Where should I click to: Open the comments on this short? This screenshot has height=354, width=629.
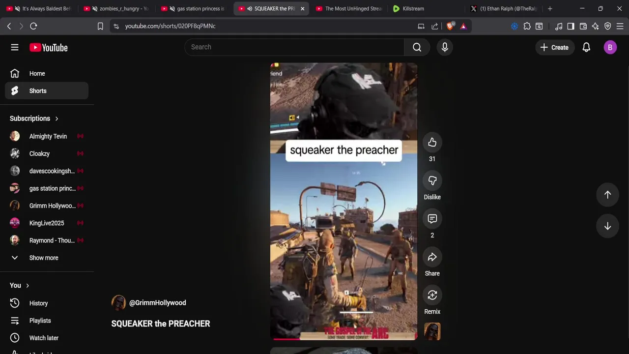tap(432, 219)
